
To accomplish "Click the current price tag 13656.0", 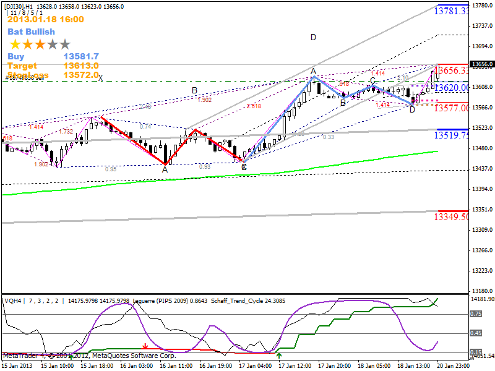I will 482,64.
